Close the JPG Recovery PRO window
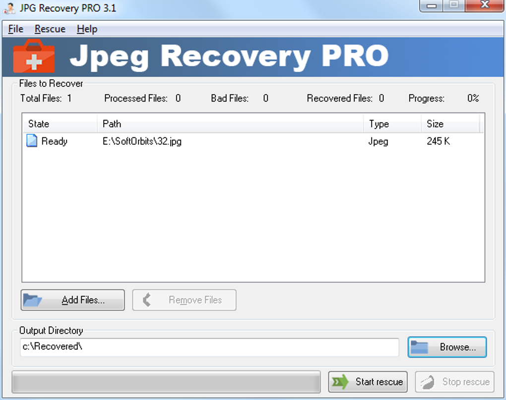This screenshot has width=506, height=400. 484,5
